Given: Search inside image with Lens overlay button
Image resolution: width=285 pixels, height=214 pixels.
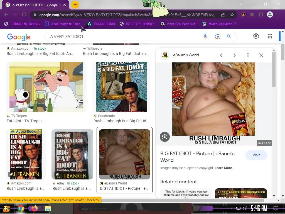Looking at the screenshot, I should (x=165, y=137).
